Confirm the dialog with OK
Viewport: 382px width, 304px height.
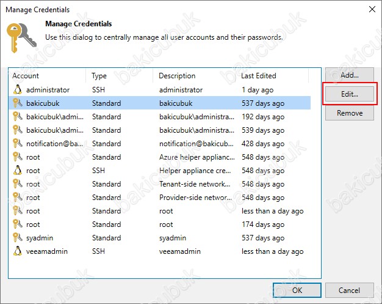(x=297, y=291)
